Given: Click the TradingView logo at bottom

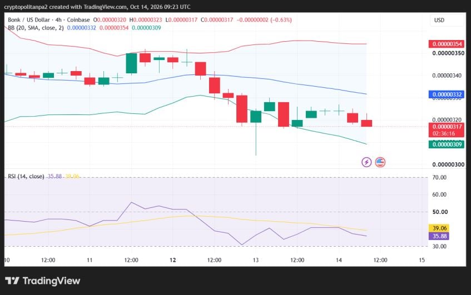Looking at the screenshot, I should pos(43,281).
